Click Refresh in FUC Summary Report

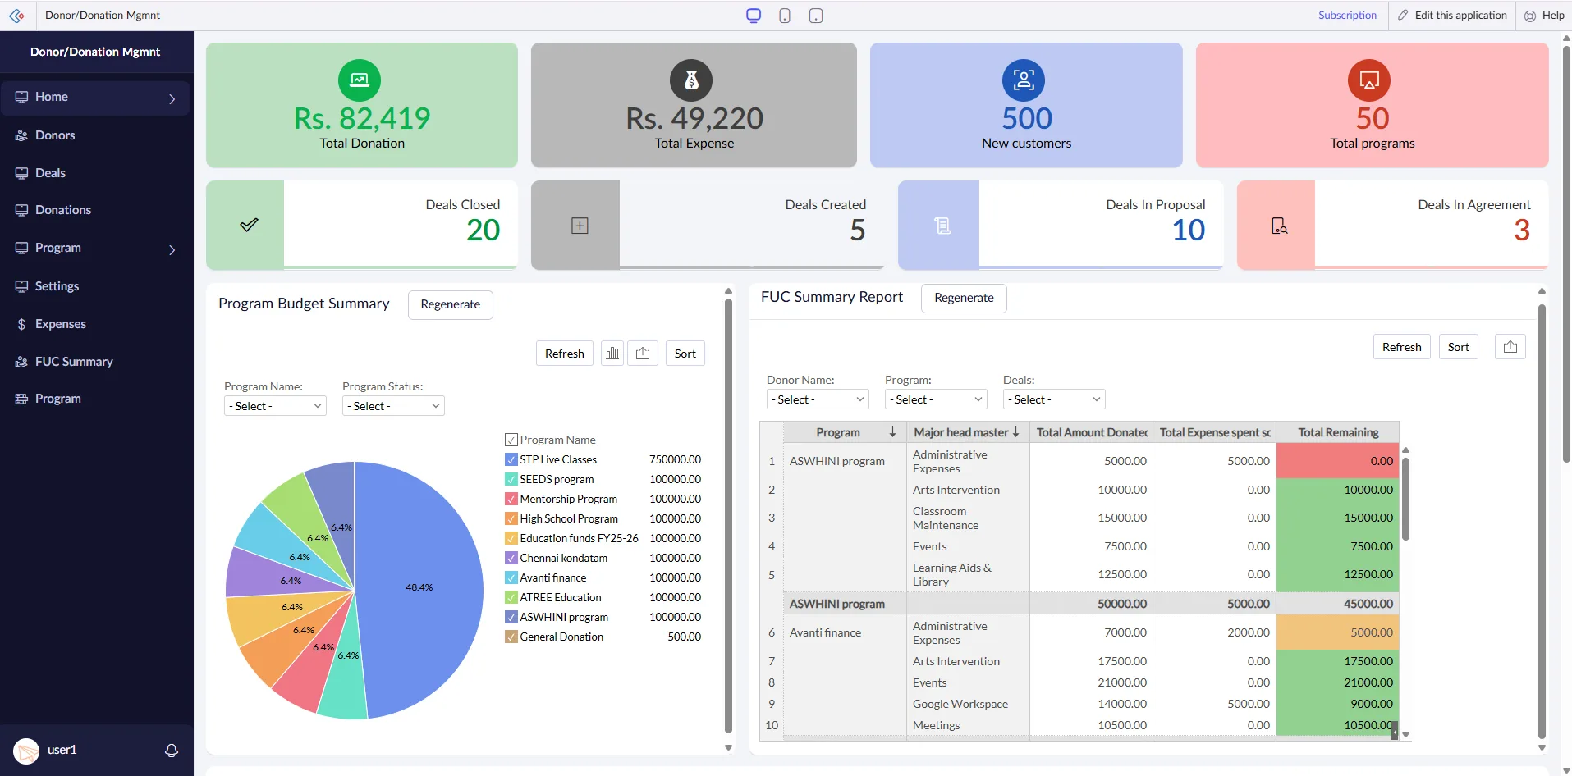1401,347
